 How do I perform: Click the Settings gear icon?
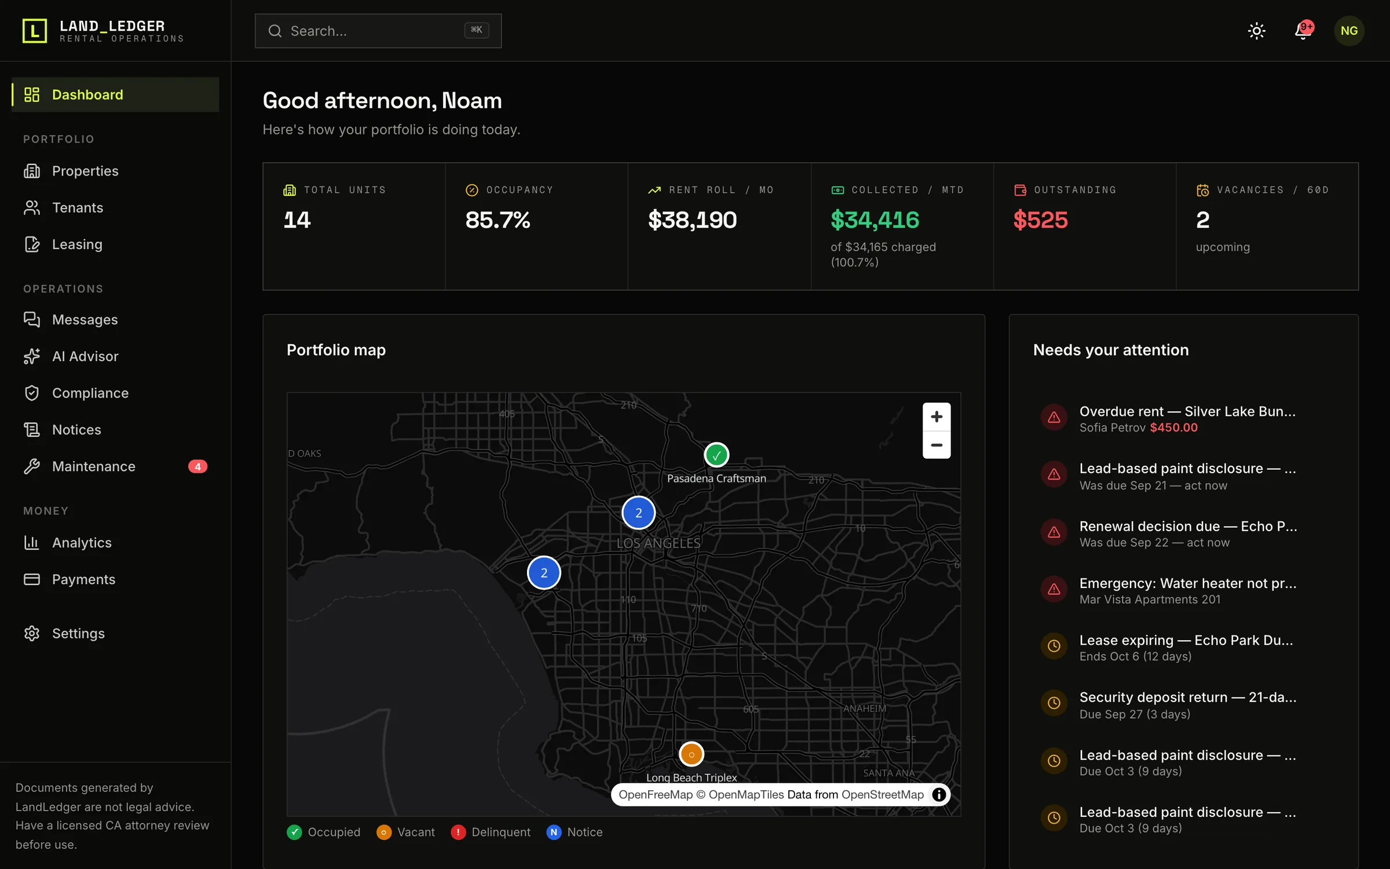click(x=32, y=633)
